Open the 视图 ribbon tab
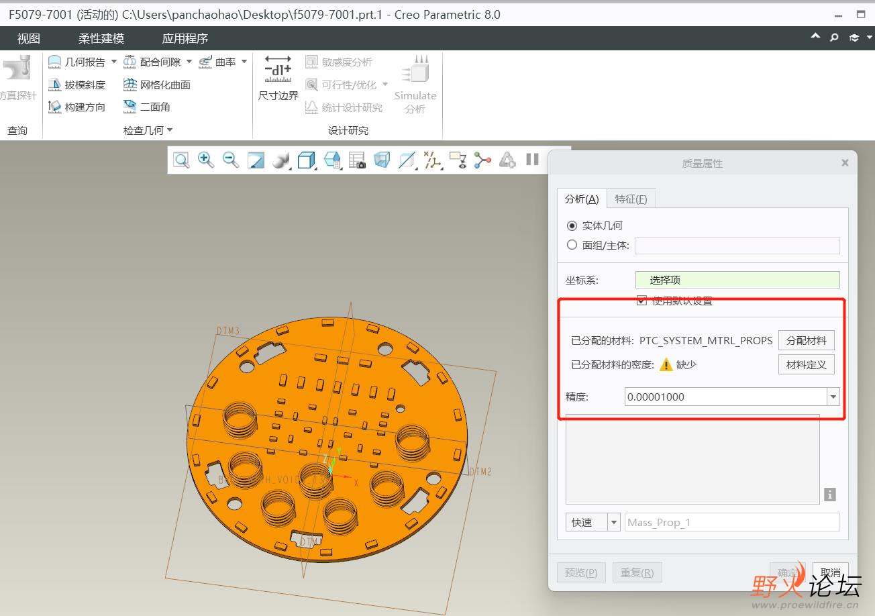 pos(29,38)
